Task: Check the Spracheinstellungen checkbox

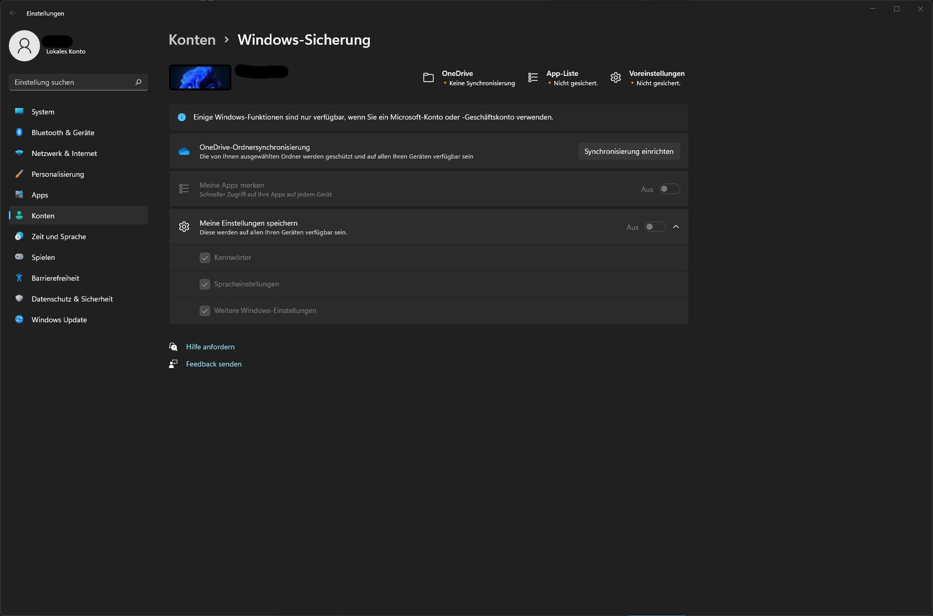Action: tap(205, 284)
